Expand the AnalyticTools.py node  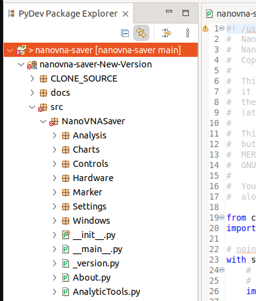point(54,292)
